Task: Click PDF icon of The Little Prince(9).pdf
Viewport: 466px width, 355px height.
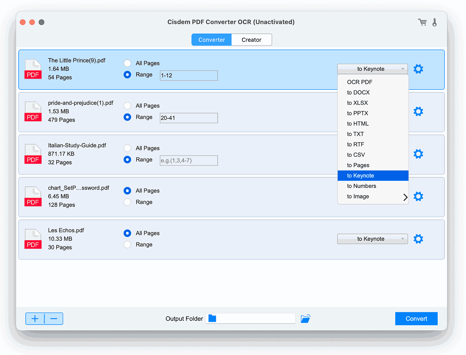Action: point(33,69)
